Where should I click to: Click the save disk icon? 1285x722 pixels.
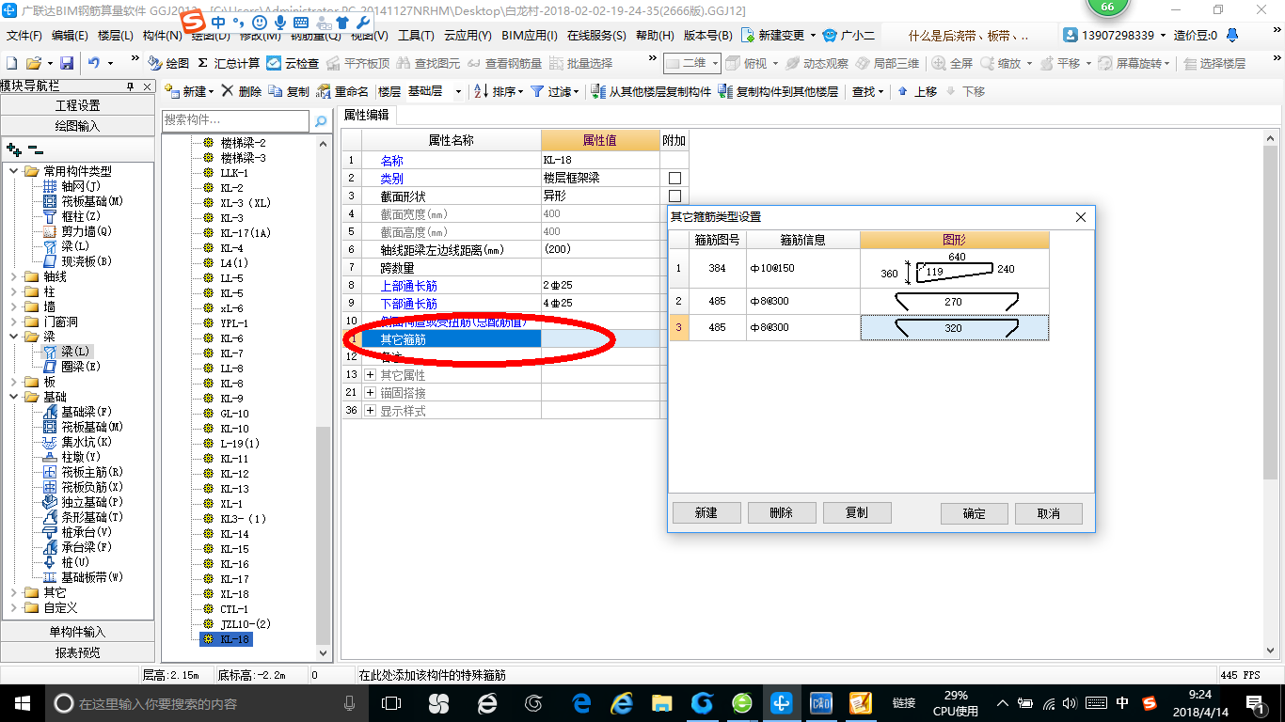(67, 63)
